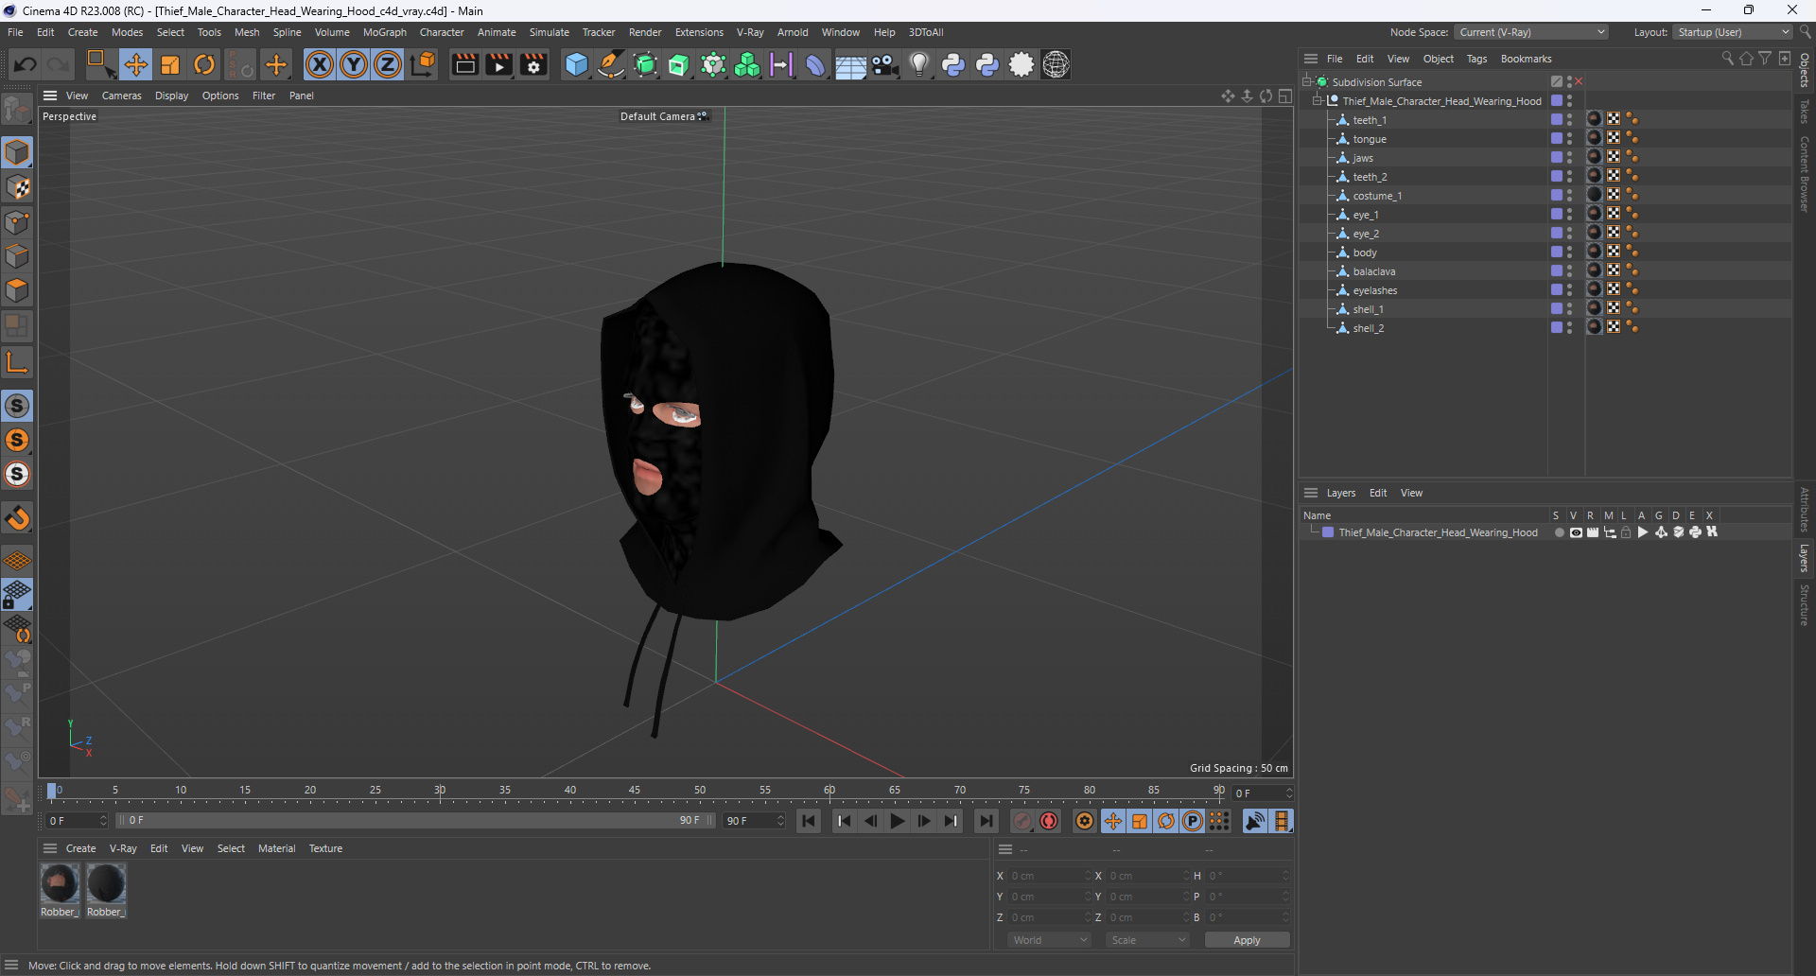
Task: Open the Layers panel hamburger menu
Action: 1311,493
